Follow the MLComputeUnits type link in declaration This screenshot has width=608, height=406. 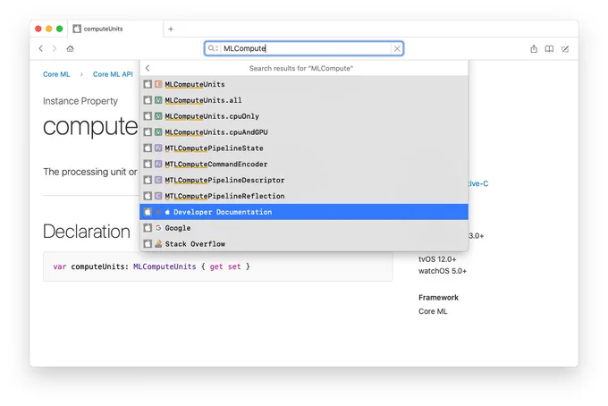coord(165,266)
